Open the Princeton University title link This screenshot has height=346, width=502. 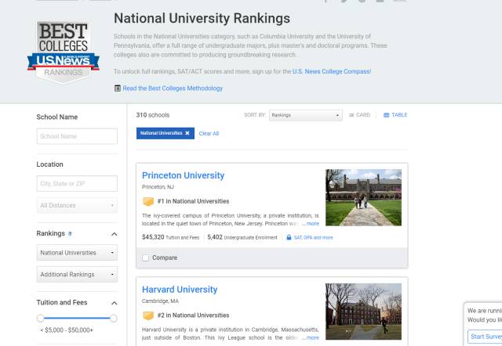click(x=183, y=175)
